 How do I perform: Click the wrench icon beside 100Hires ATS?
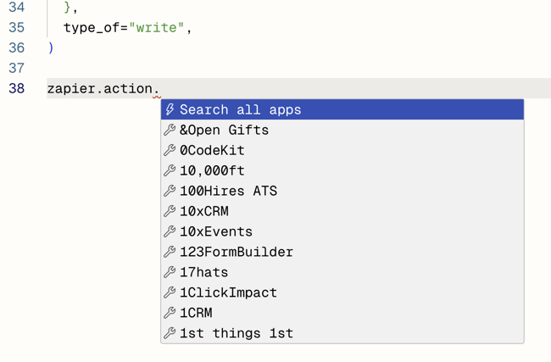170,191
